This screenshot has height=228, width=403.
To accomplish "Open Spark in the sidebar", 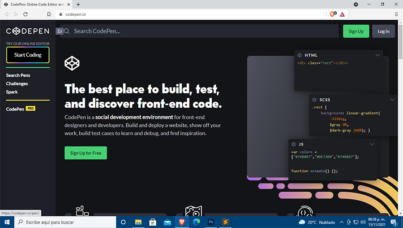I will [x=12, y=92].
